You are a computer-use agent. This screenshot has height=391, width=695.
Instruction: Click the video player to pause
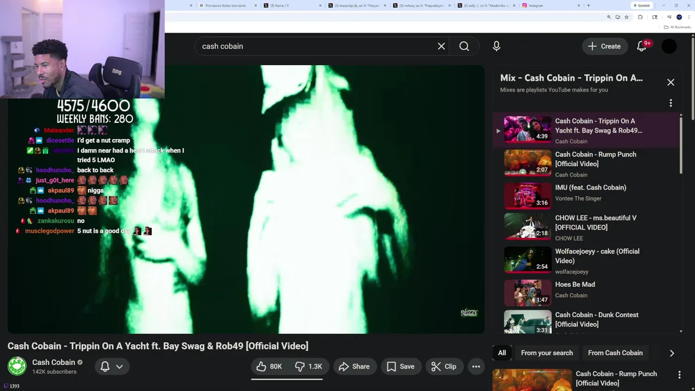[246, 199]
